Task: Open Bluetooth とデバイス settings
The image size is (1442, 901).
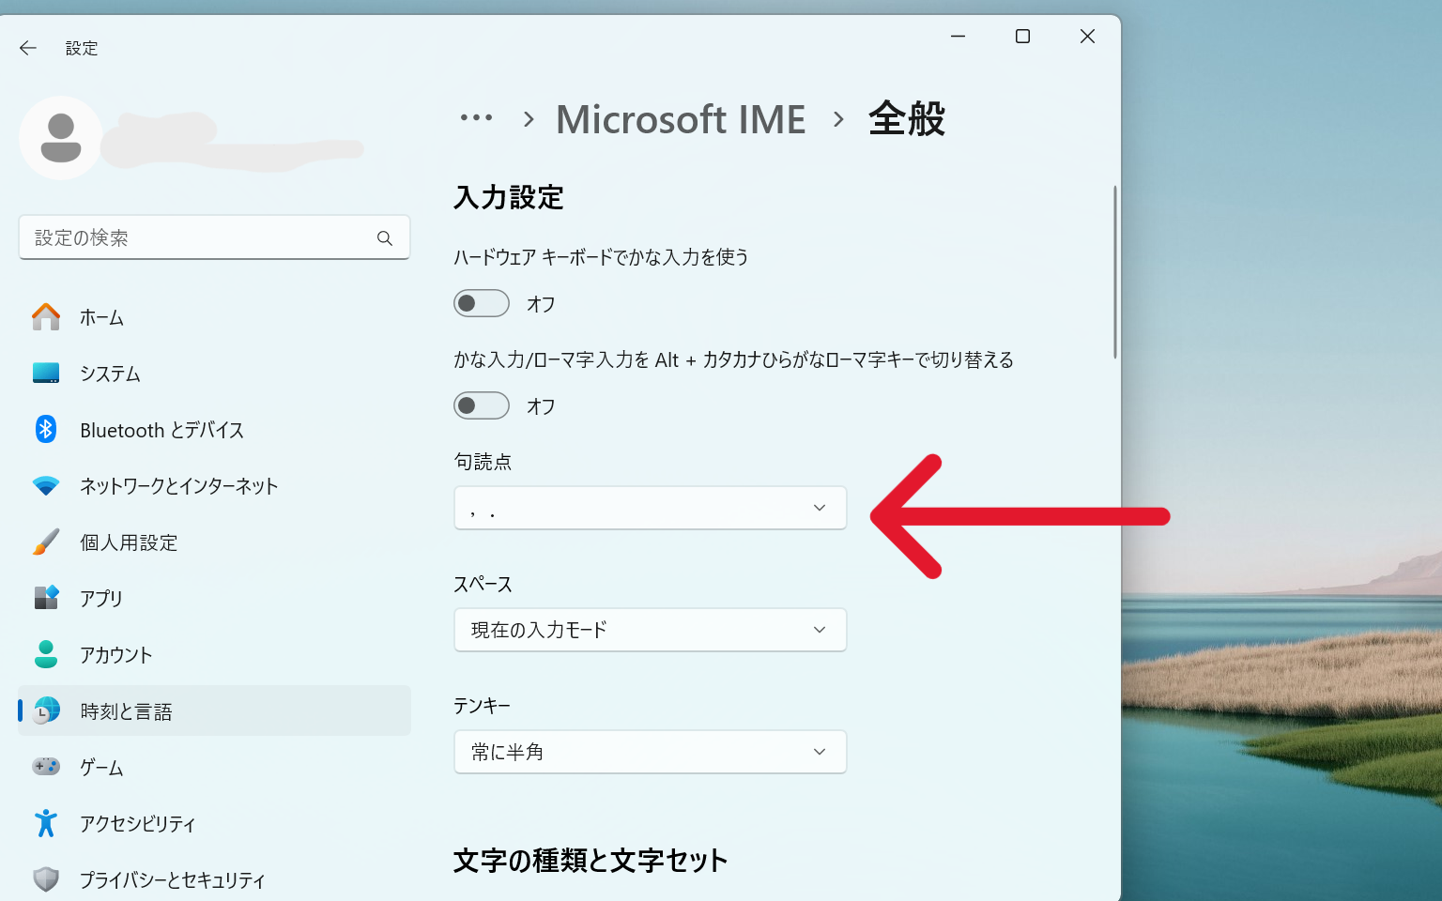Action: point(215,430)
